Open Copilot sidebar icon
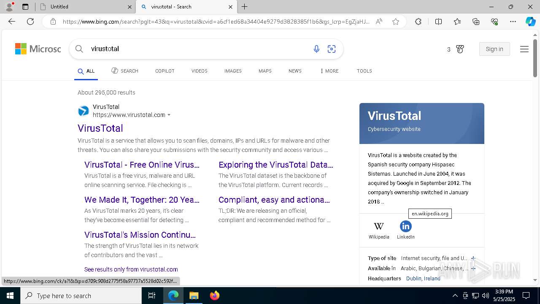540x304 pixels. (x=530, y=22)
